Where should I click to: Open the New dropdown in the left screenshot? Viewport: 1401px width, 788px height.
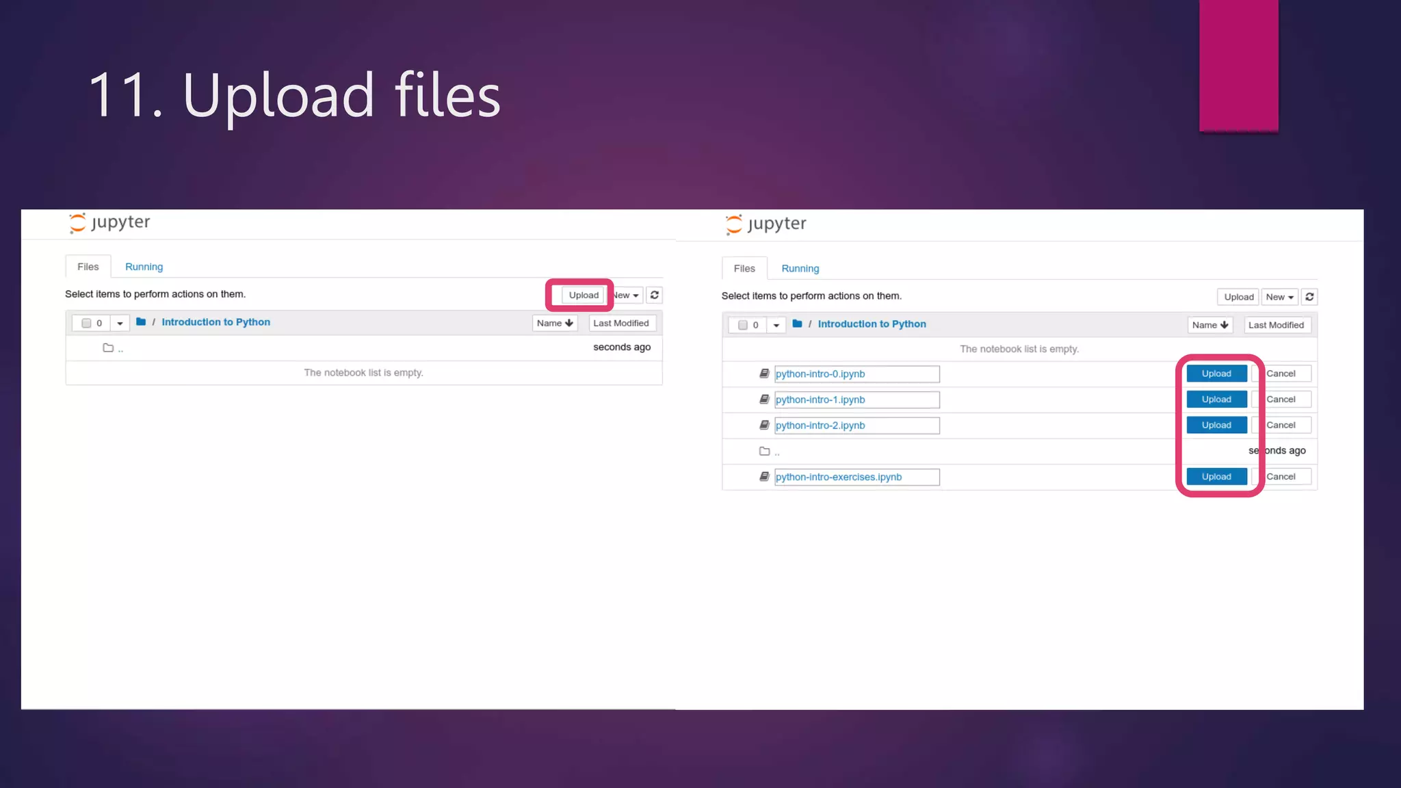627,295
